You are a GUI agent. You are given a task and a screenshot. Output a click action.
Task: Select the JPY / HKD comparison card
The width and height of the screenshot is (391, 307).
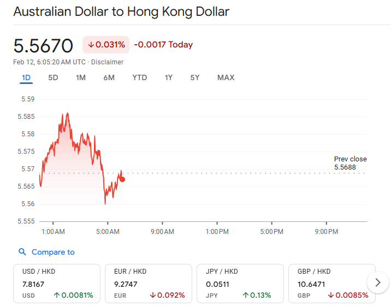pyautogui.click(x=240, y=283)
